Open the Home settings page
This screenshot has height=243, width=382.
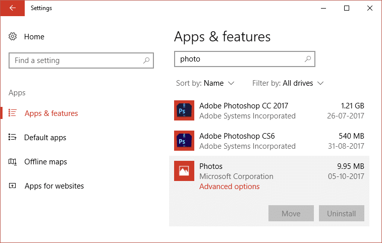pyautogui.click(x=34, y=37)
